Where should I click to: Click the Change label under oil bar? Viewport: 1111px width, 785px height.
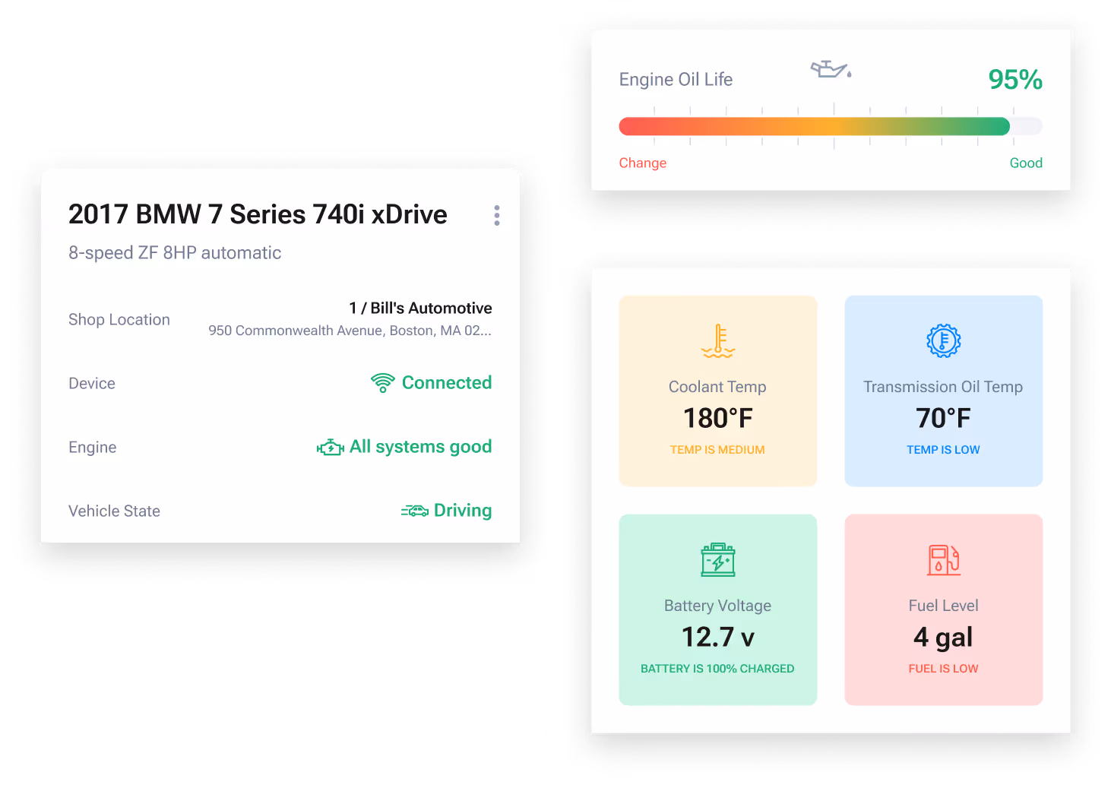643,163
